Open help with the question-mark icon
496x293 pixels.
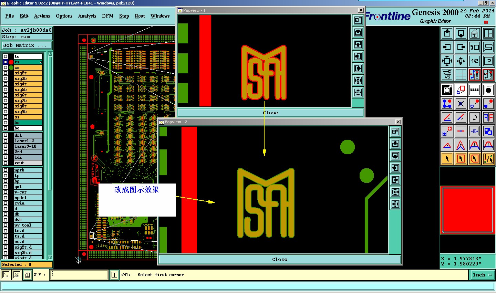click(x=488, y=61)
